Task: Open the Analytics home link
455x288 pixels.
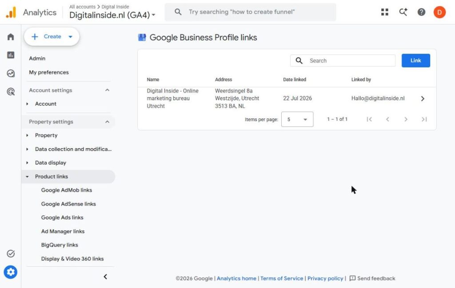Action: point(236,278)
